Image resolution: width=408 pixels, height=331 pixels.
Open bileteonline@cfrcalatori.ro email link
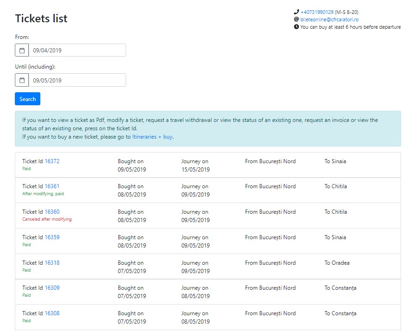click(330, 19)
